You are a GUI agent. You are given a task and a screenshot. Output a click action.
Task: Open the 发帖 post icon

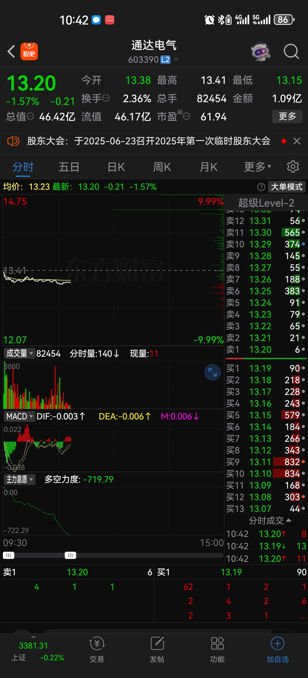click(x=157, y=649)
